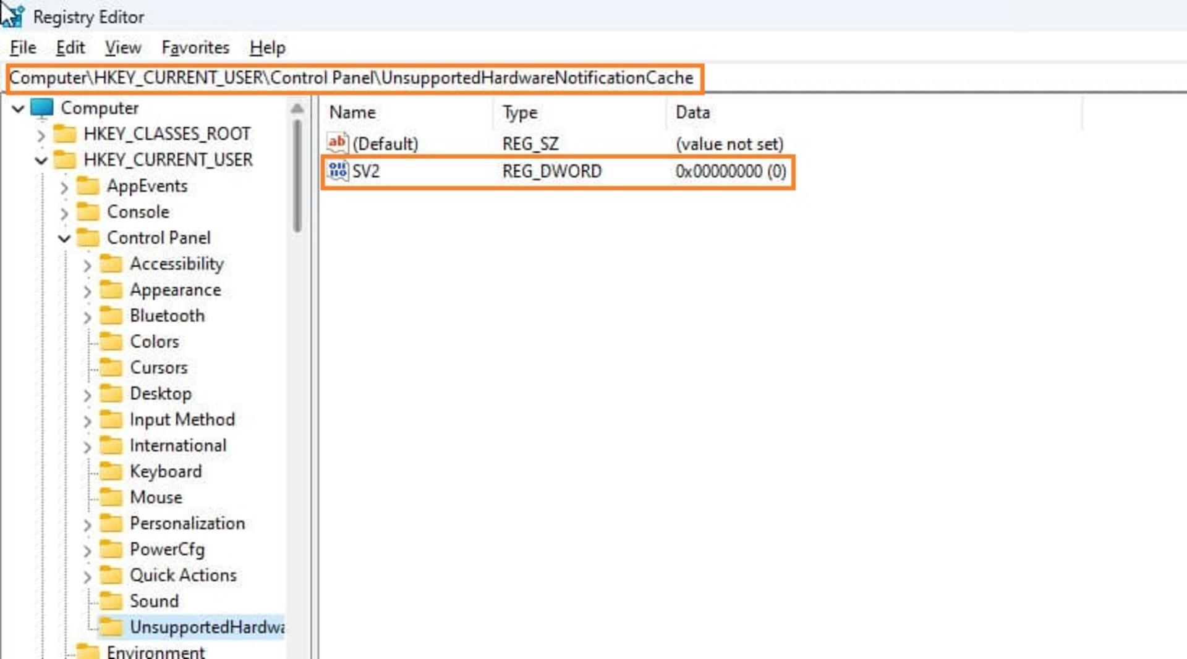Viewport: 1187px width, 659px height.
Task: Open the Edit menu
Action: [x=70, y=48]
